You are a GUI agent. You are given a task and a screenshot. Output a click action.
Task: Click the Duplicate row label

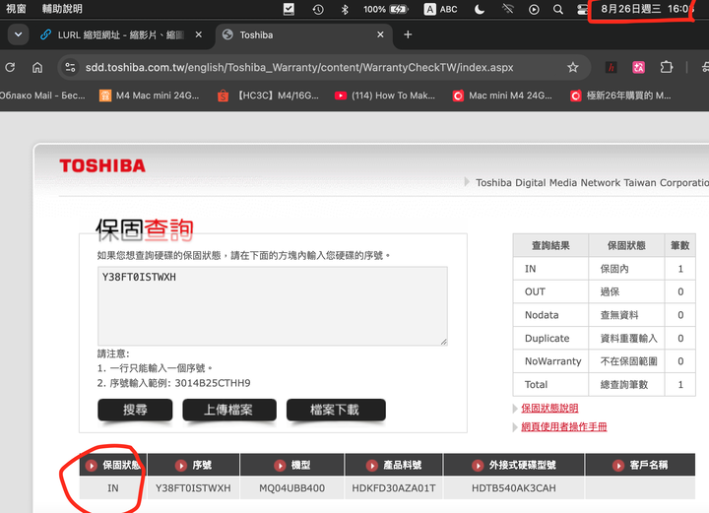tap(547, 338)
